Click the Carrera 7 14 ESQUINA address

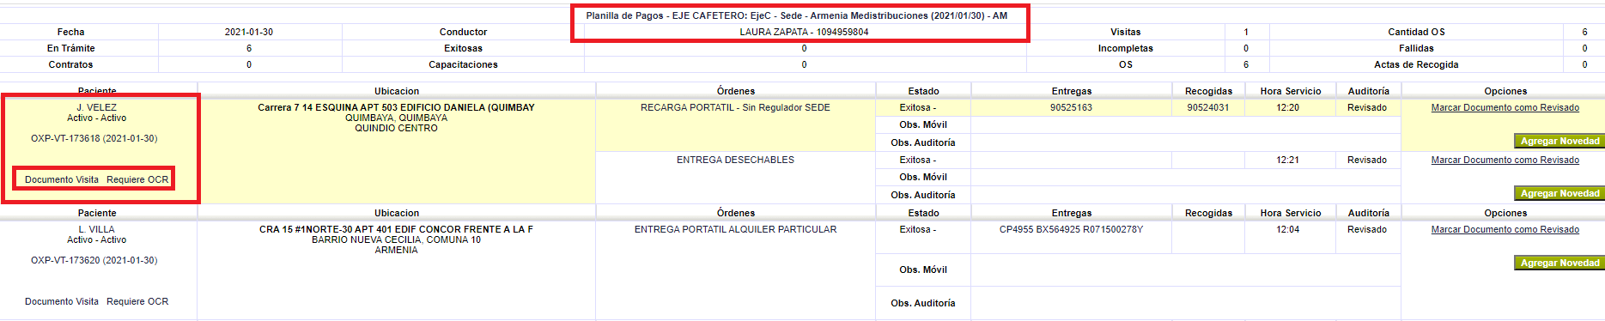point(396,107)
